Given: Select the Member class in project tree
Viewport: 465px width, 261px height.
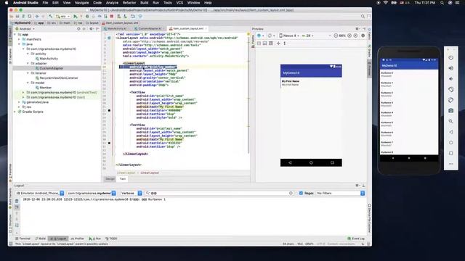Looking at the screenshot, I should click(x=45, y=88).
